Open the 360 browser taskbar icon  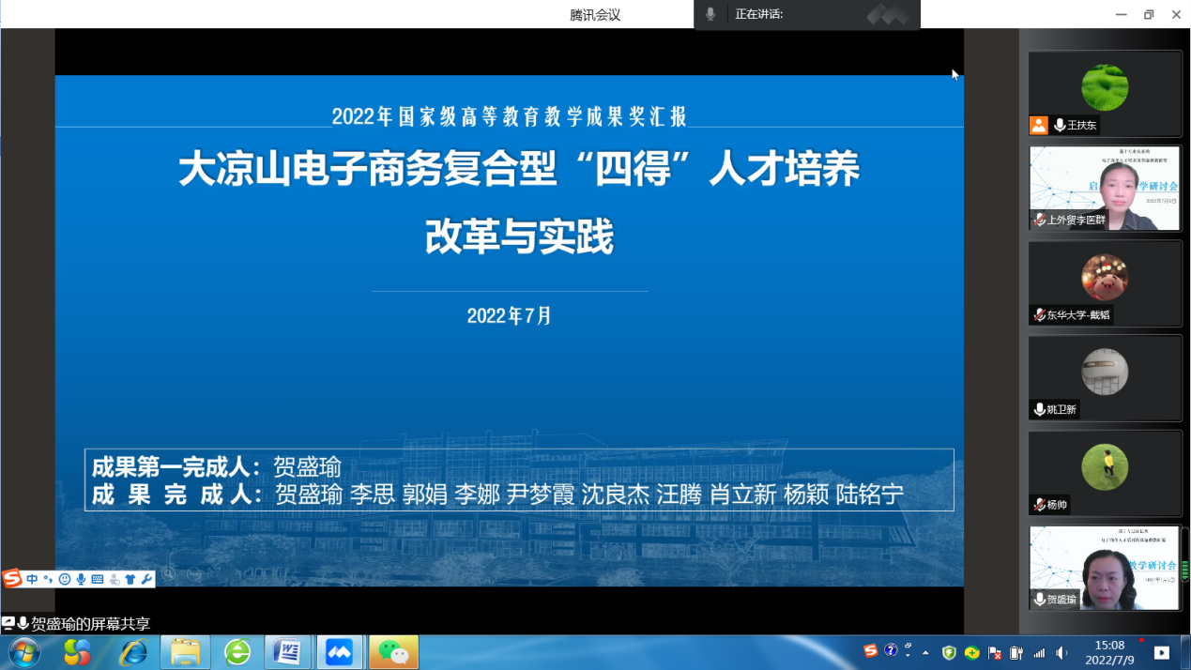point(237,651)
